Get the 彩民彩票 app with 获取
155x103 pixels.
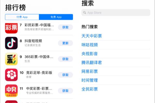tap(65, 27)
